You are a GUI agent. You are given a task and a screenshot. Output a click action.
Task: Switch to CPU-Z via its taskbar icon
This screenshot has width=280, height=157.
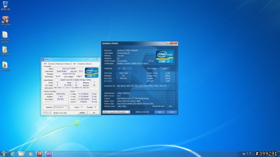tap(49, 154)
